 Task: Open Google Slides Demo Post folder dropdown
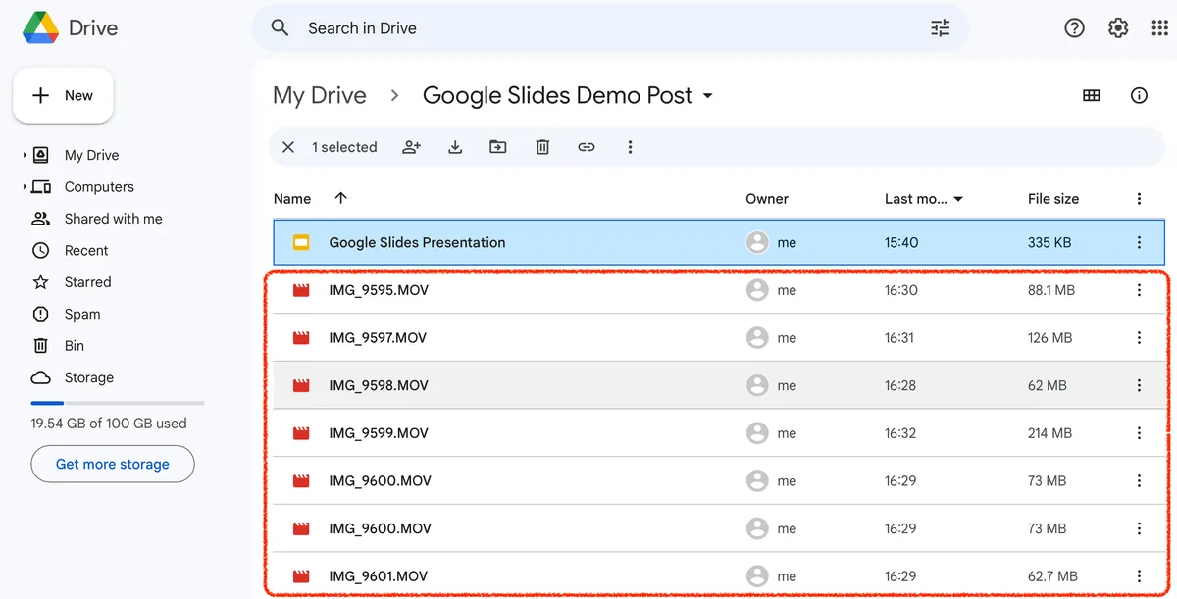[x=708, y=96]
